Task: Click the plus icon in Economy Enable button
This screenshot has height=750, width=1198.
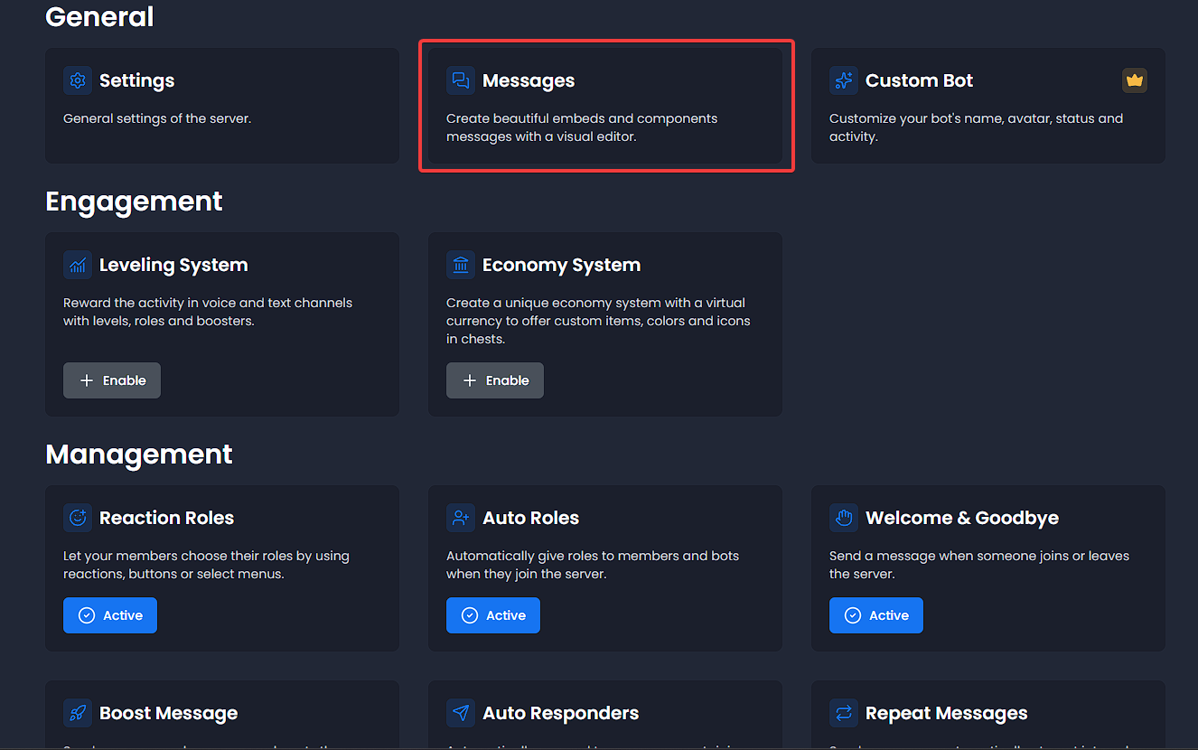Action: coord(470,380)
